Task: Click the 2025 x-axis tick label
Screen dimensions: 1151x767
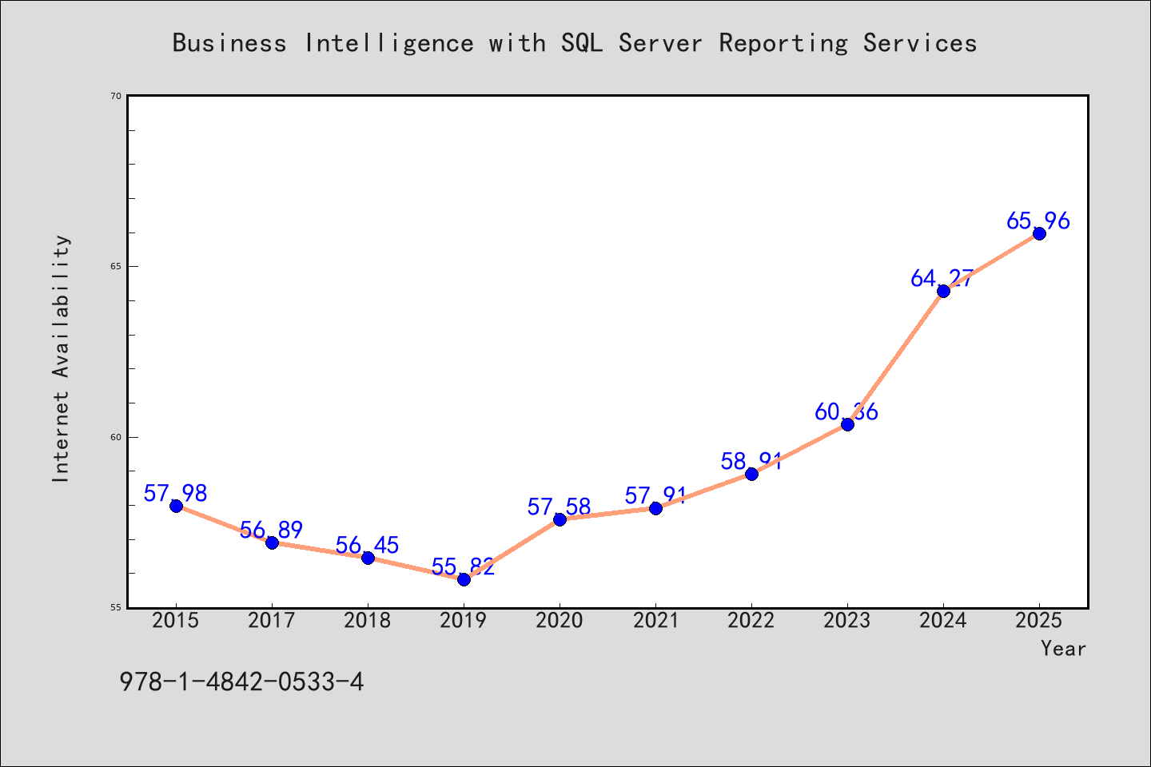Action: [1039, 621]
